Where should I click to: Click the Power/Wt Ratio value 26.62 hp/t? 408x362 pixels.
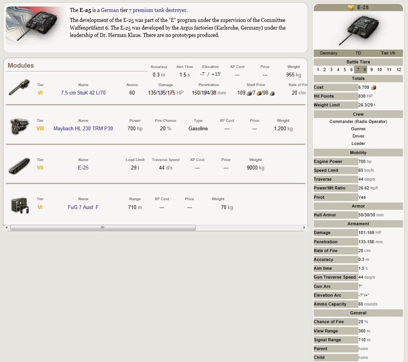(x=368, y=188)
